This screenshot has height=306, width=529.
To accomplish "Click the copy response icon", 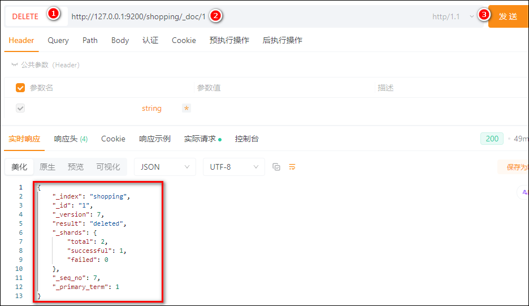I will pyautogui.click(x=276, y=167).
